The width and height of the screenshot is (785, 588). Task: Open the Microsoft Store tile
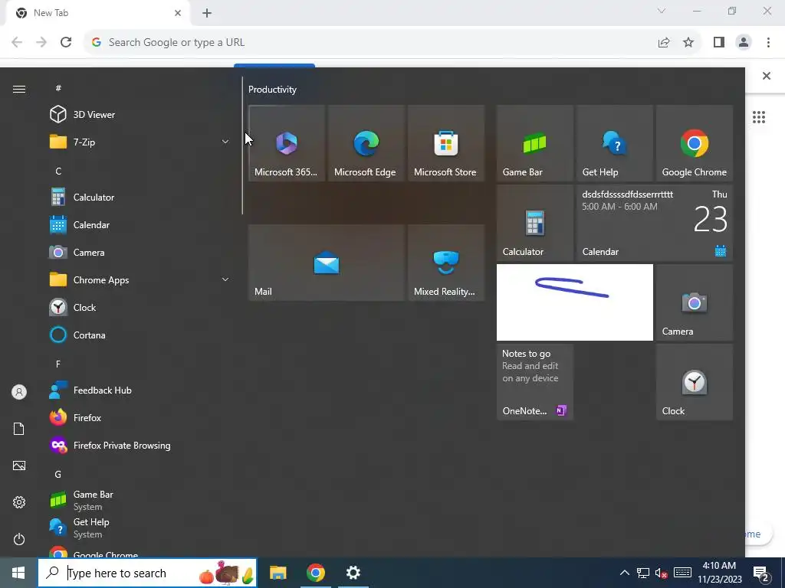click(x=445, y=143)
